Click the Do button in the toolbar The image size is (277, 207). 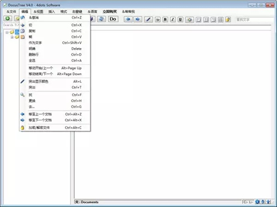[x=113, y=19]
